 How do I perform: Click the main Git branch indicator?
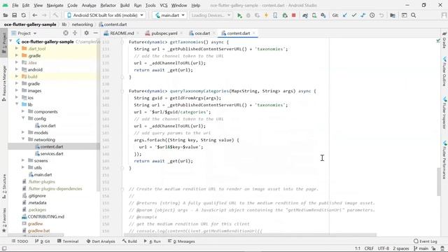point(421,248)
